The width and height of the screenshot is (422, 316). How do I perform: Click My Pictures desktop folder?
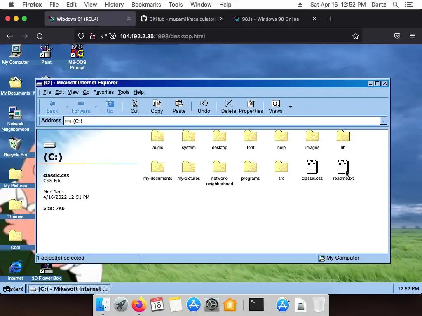pyautogui.click(x=15, y=178)
